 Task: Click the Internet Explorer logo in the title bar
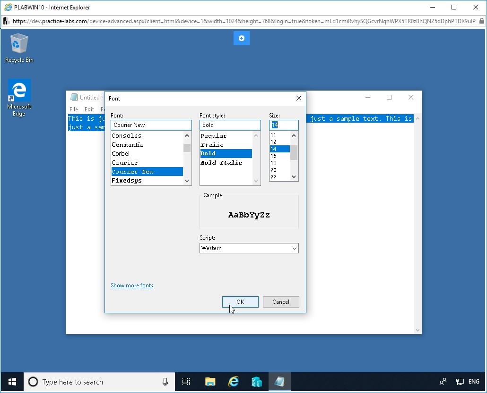[8, 7]
